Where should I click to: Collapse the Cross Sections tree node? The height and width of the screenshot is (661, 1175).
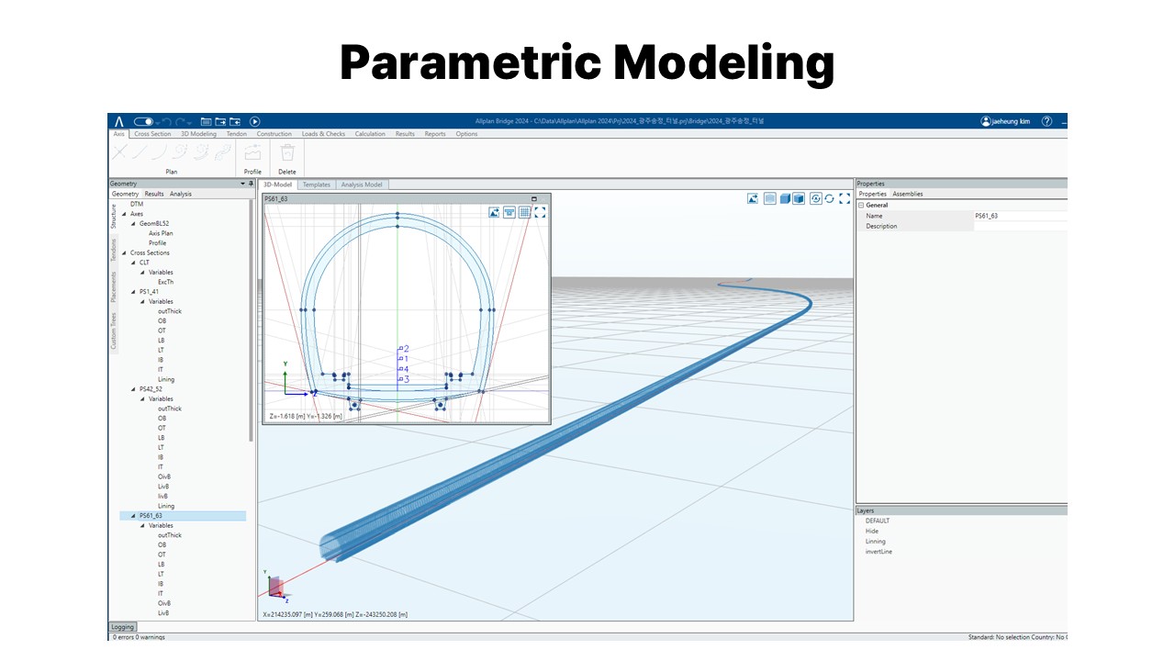pos(123,252)
